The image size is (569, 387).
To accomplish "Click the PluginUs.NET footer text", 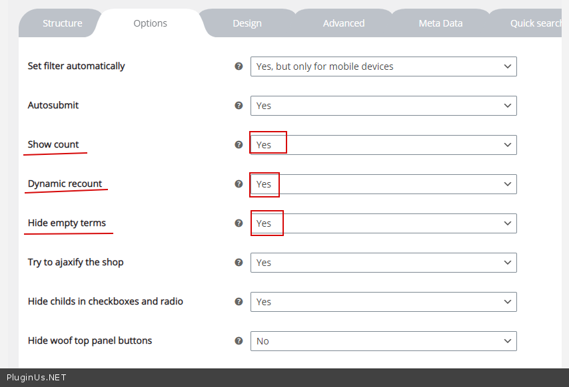I will click(x=37, y=378).
